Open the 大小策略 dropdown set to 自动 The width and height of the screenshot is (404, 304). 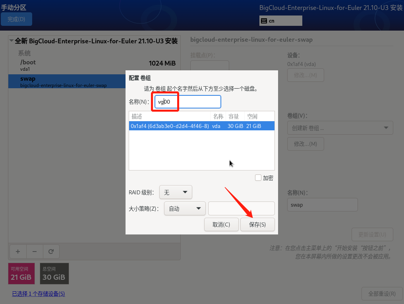point(185,209)
